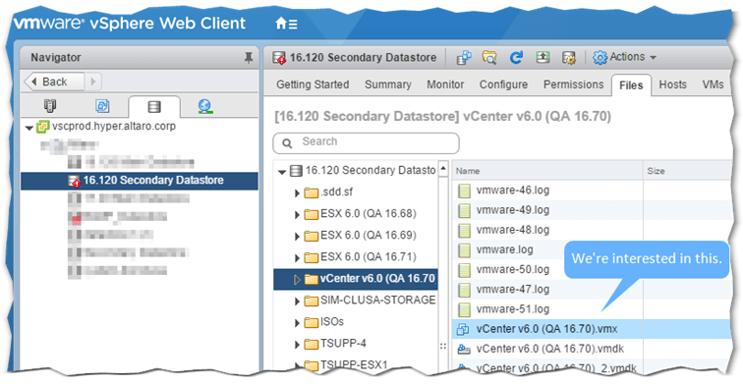The image size is (743, 384).
Task: Expand the .sdd.sf folder
Action: coord(297,192)
